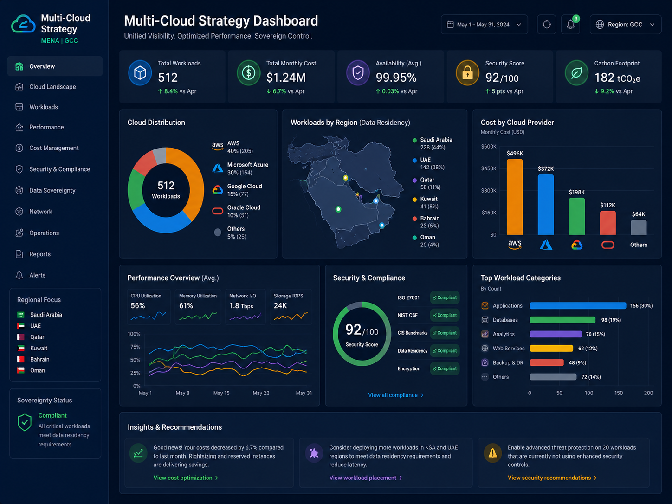Click the Security Score padlock icon
The image size is (672, 504).
click(467, 73)
